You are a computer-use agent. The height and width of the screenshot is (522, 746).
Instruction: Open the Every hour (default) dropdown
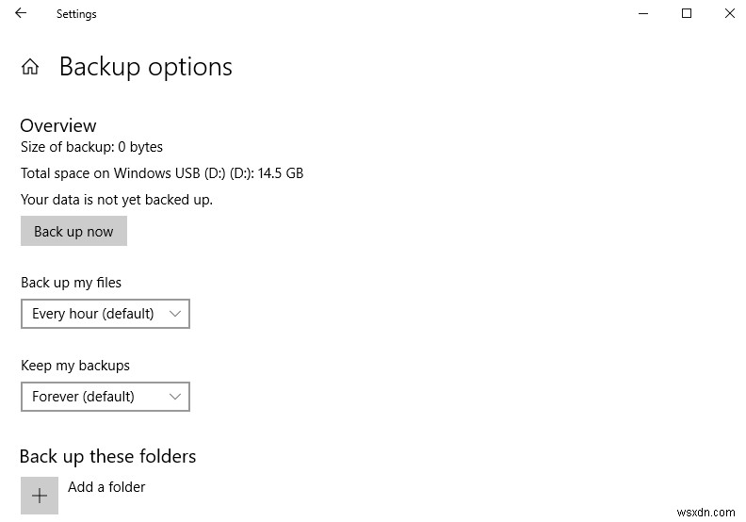pos(105,314)
